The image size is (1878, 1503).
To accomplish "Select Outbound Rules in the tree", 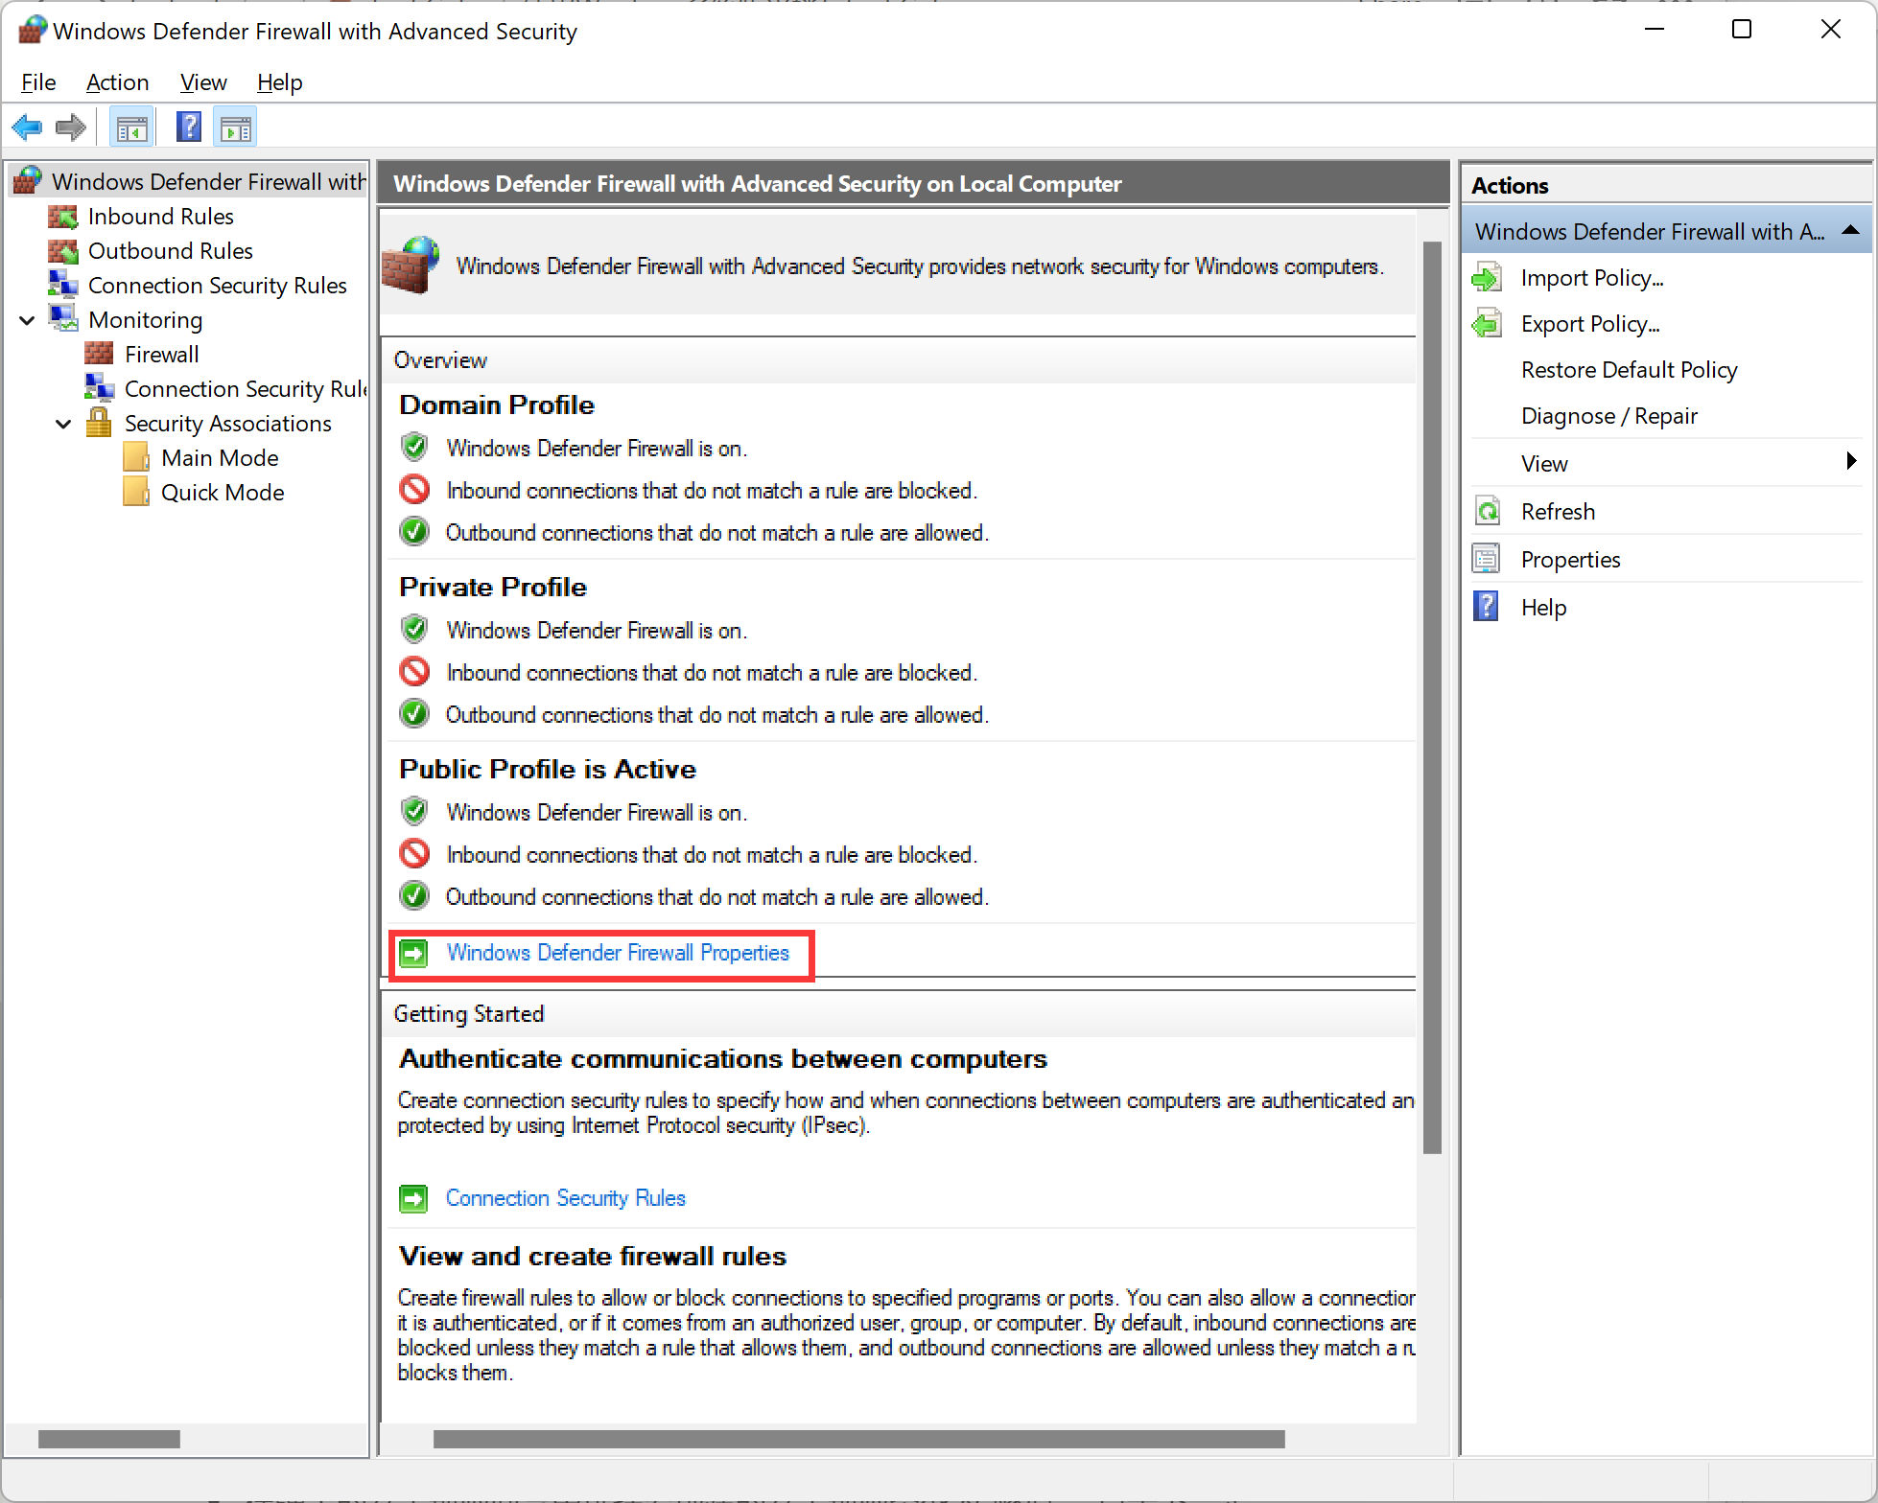I will [170, 251].
